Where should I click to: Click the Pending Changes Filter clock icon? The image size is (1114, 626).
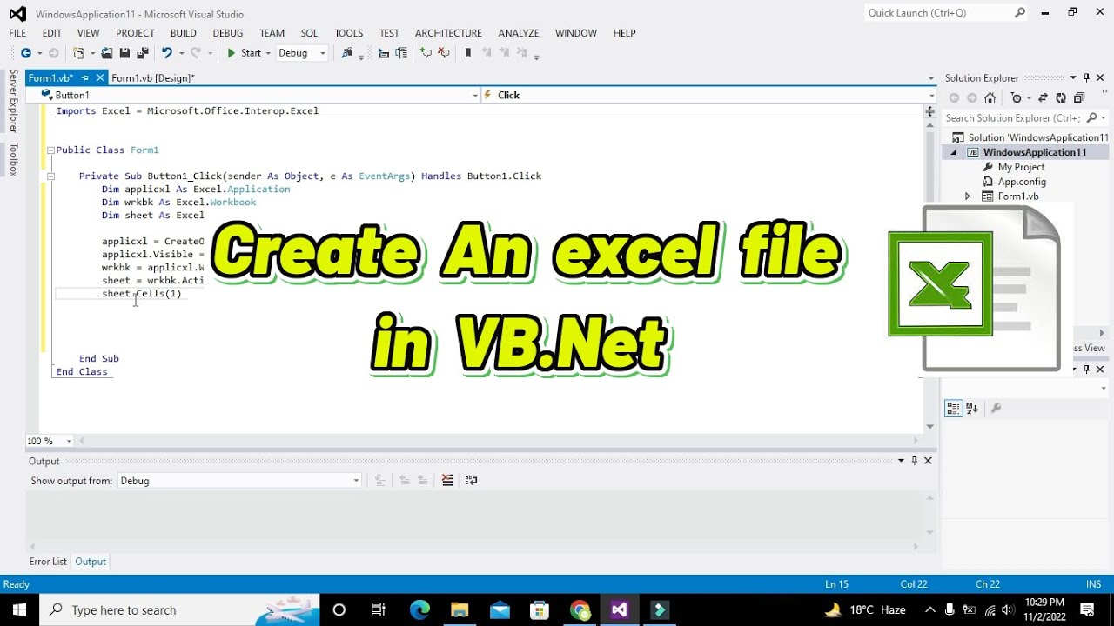click(1016, 98)
